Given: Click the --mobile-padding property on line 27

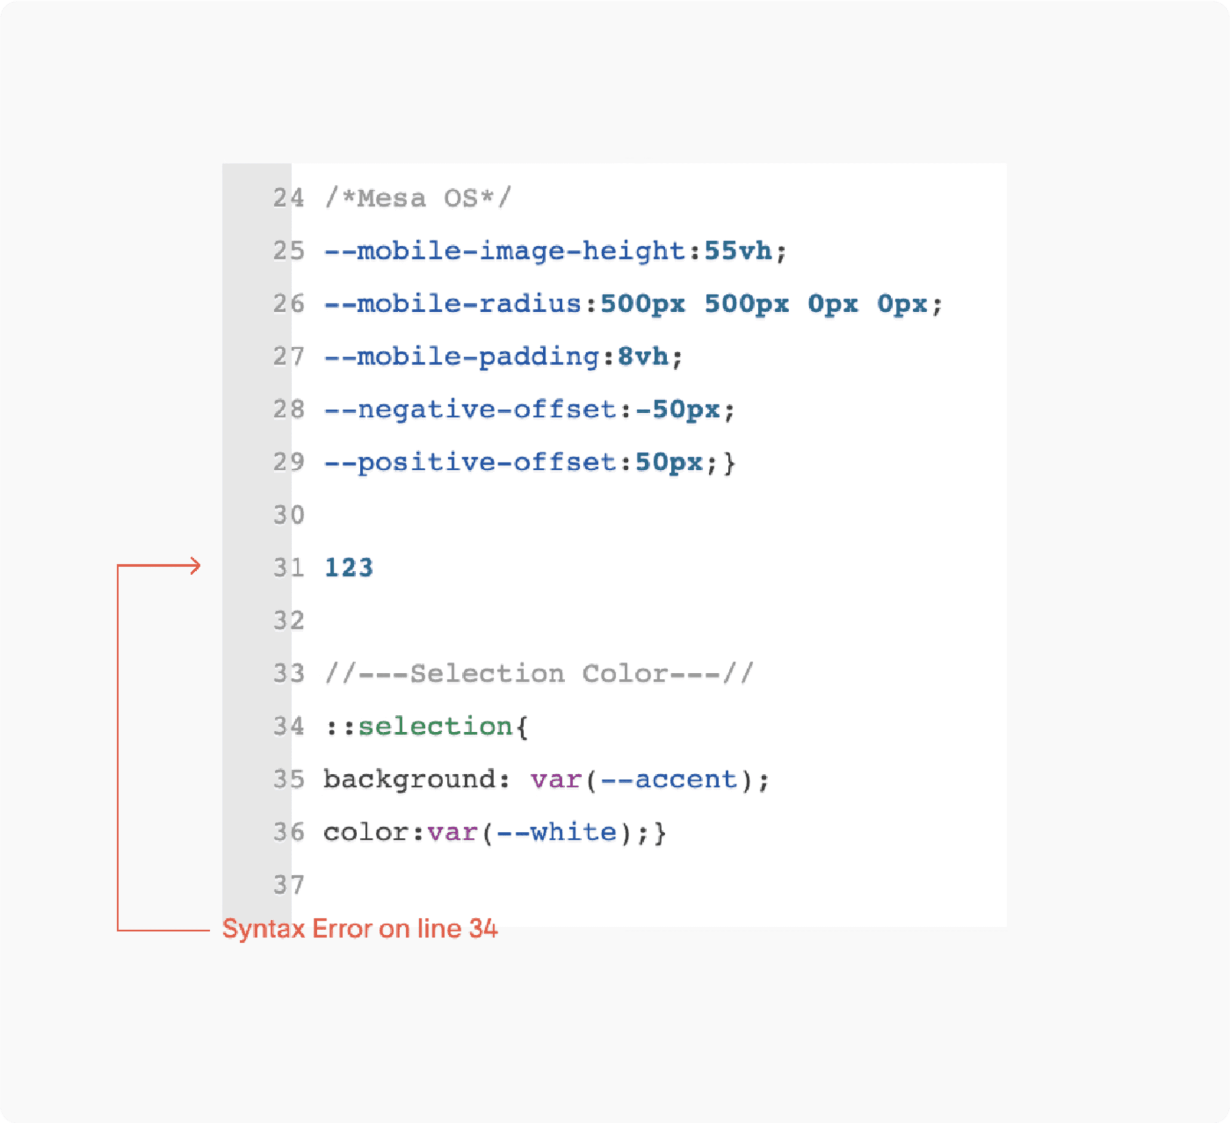Looking at the screenshot, I should pos(462,356).
